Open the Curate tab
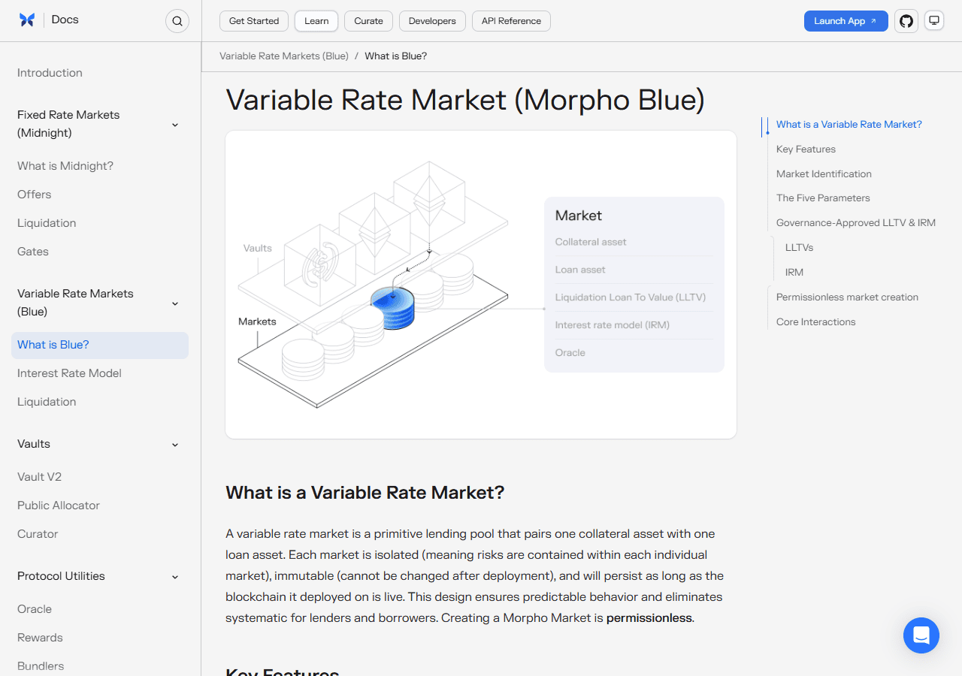The image size is (962, 676). pyautogui.click(x=368, y=21)
